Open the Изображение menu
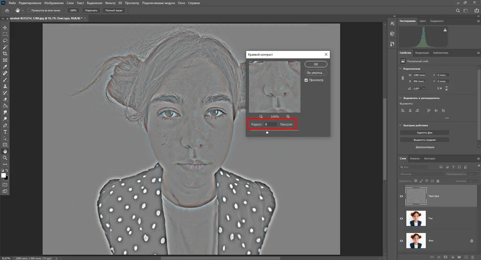This screenshot has width=481, height=260. (54, 3)
